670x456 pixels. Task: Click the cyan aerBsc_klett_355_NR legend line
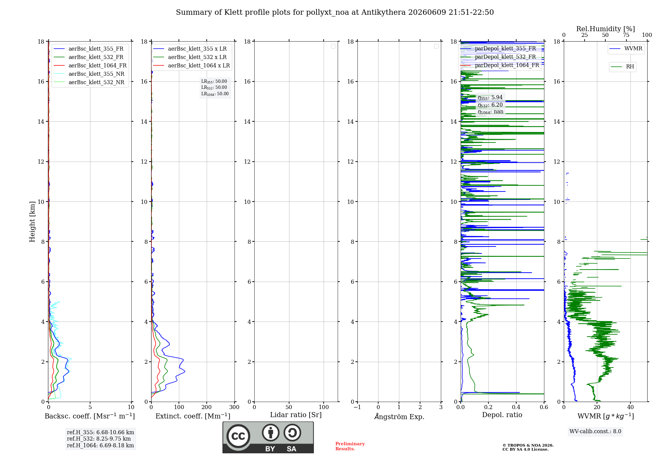59,74
